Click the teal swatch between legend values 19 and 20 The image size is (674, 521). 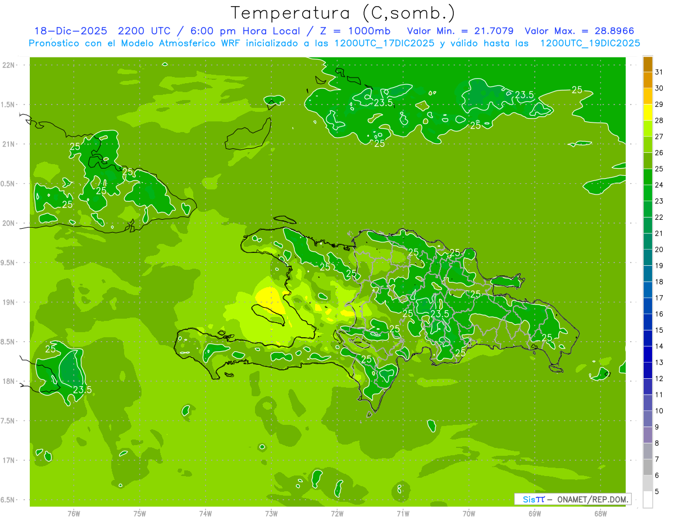click(x=648, y=257)
